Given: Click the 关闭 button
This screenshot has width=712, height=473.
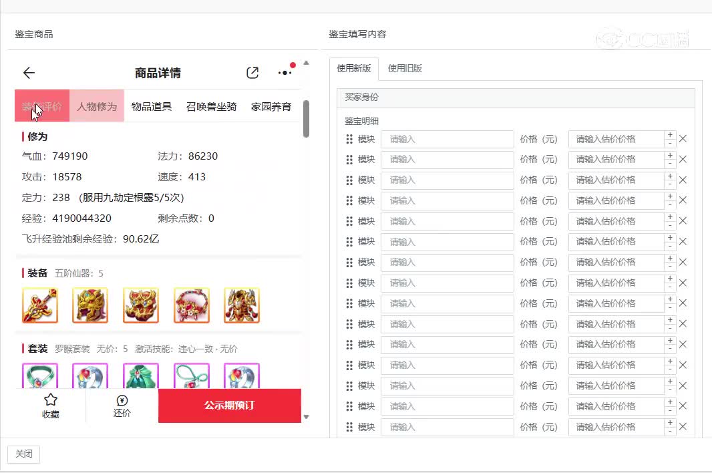Looking at the screenshot, I should pyautogui.click(x=23, y=454).
